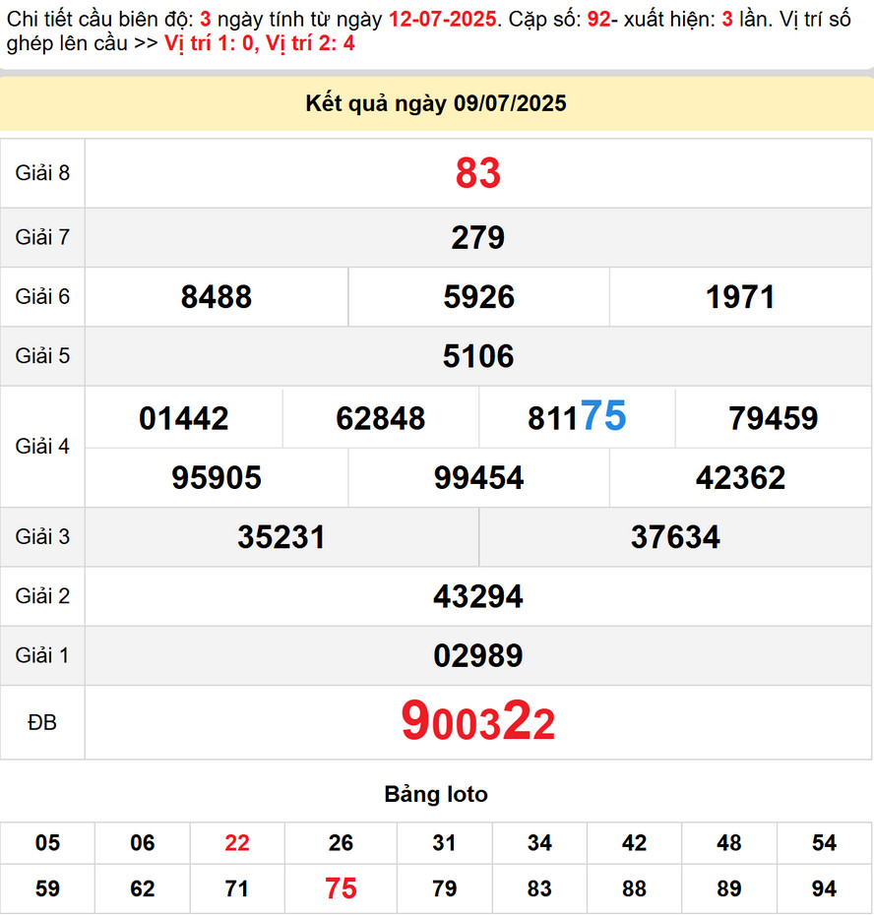The width and height of the screenshot is (874, 915).
Task: Click Giải 4 number 99454
Action: 478,478
